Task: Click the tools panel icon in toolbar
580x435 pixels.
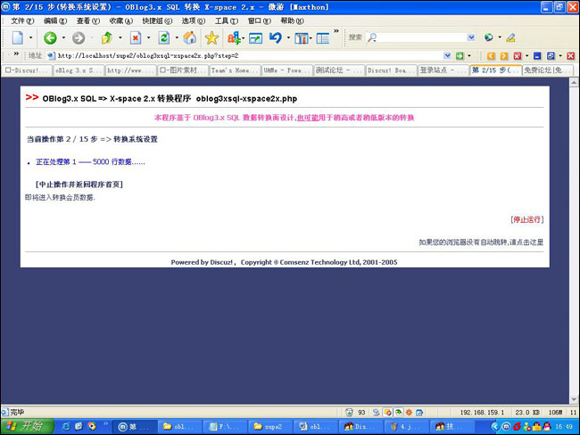Action: click(x=301, y=38)
